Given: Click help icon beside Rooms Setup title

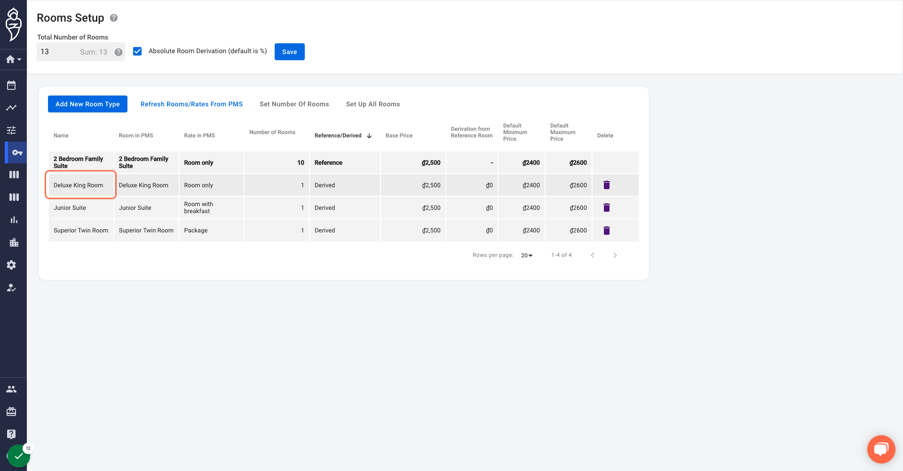Looking at the screenshot, I should click(114, 18).
